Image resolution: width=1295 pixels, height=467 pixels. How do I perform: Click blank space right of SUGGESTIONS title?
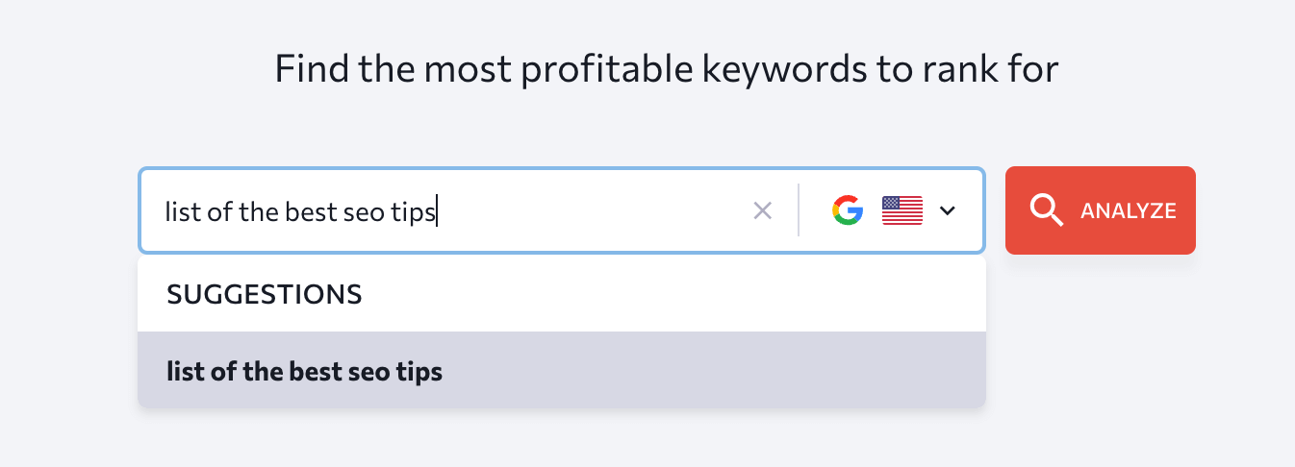click(673, 294)
